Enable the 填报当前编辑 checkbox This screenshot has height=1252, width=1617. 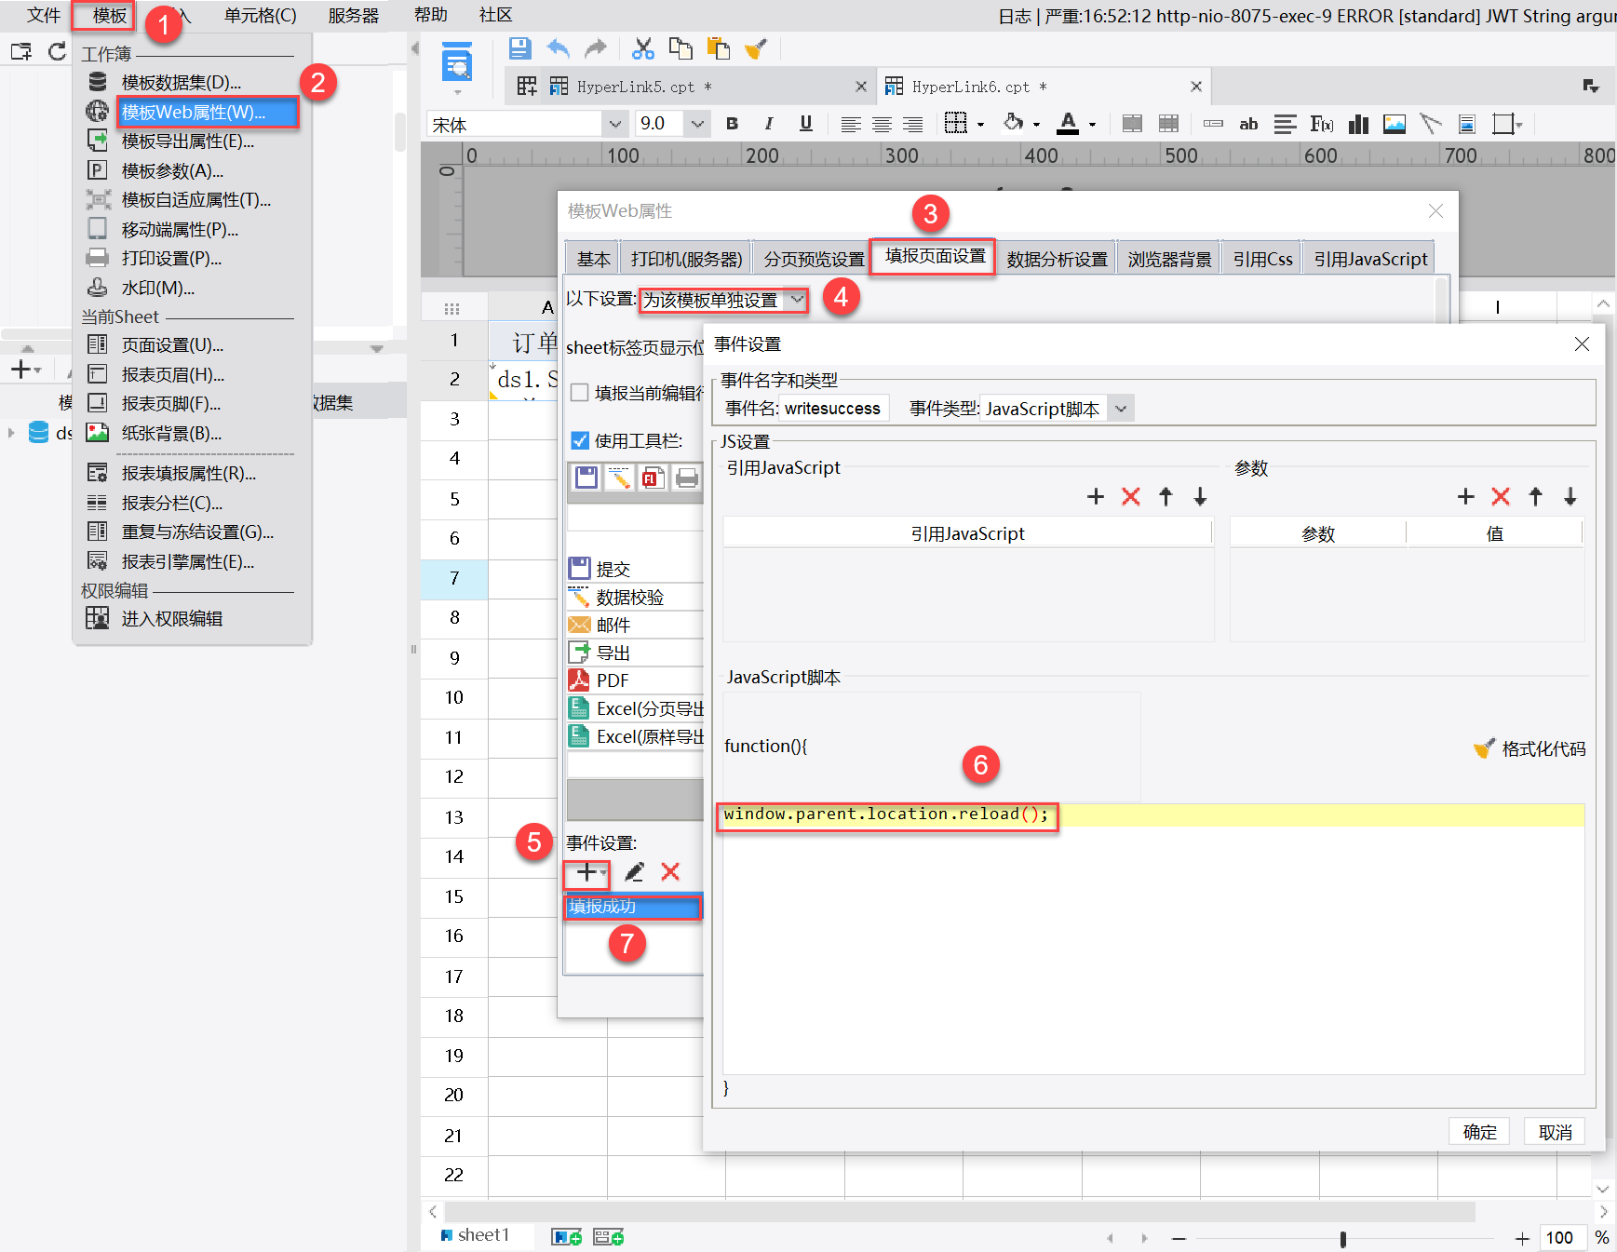[579, 393]
